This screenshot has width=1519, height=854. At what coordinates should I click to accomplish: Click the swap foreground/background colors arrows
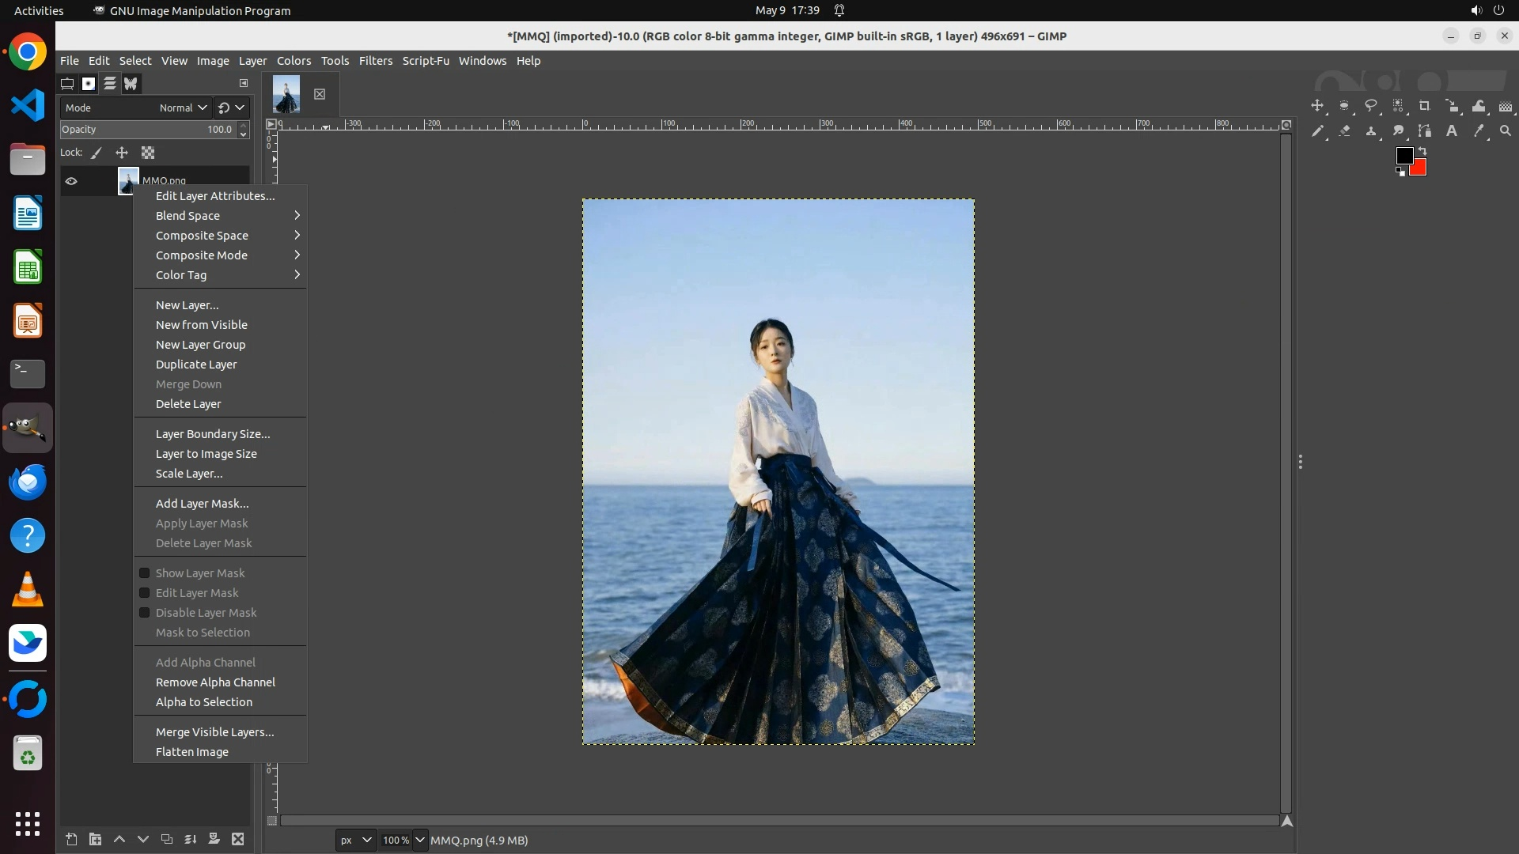pos(1422,150)
